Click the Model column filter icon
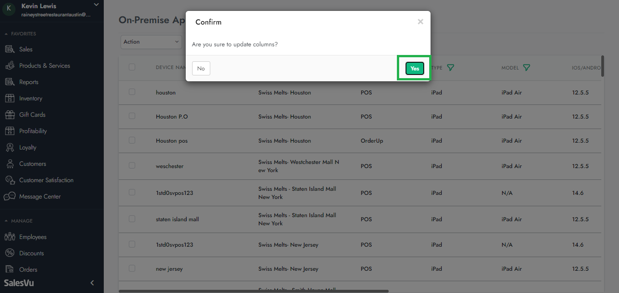 pos(527,68)
